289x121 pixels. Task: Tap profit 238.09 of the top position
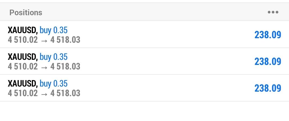[x=268, y=35]
